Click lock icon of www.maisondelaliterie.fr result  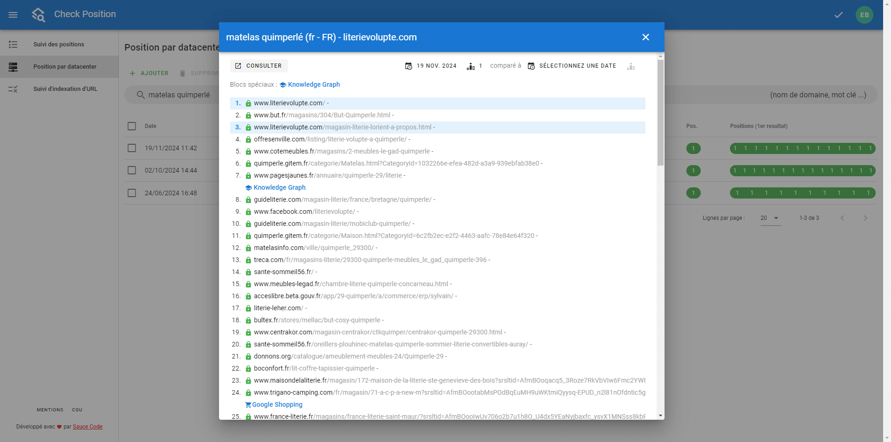pos(248,381)
